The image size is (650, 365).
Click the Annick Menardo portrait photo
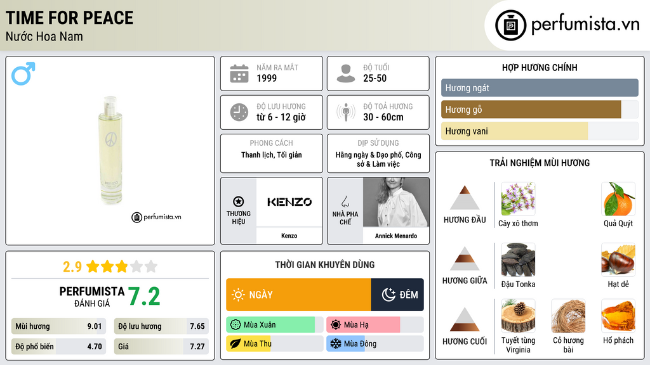click(396, 202)
